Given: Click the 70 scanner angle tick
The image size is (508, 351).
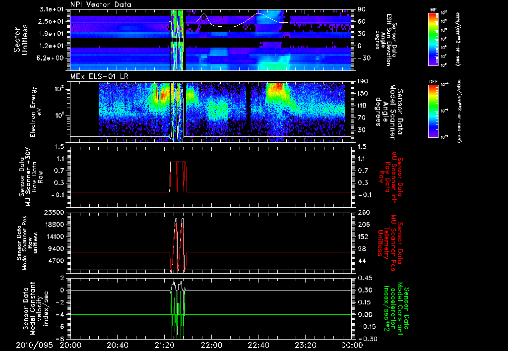Looking at the screenshot, I should tap(362, 117).
